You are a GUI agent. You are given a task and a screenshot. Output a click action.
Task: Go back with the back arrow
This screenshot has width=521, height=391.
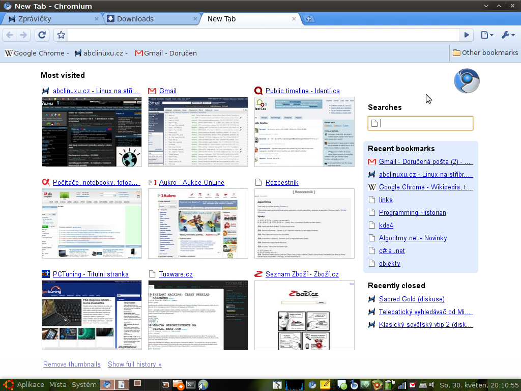coord(10,35)
